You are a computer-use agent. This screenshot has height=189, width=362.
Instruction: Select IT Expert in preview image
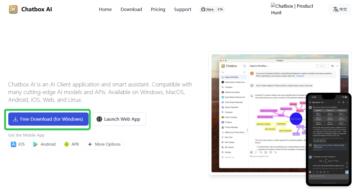click(x=228, y=122)
